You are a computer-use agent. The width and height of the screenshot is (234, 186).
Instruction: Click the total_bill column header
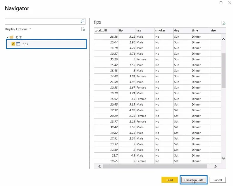tap(106, 30)
